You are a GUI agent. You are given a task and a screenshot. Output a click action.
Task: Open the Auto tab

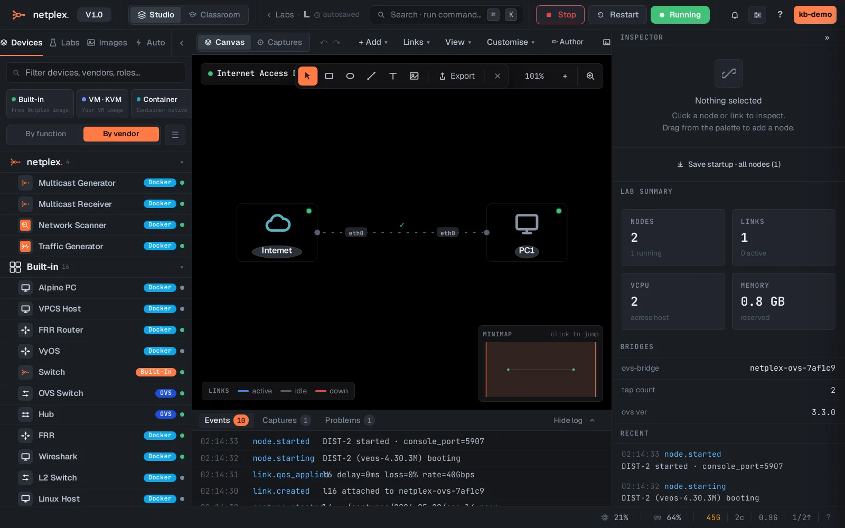point(151,43)
